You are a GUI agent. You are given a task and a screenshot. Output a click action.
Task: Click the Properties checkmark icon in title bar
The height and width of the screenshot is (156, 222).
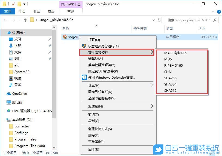(x=13, y=4)
